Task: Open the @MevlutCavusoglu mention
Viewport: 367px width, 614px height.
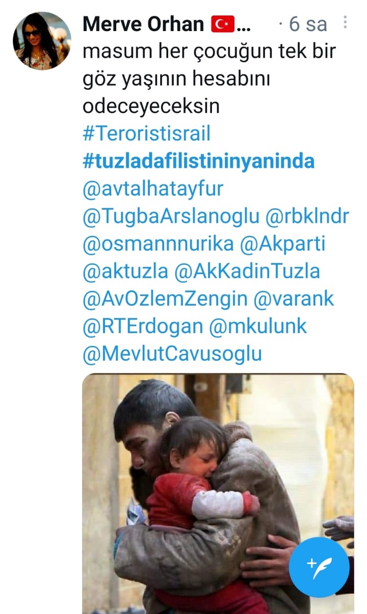Action: pos(172,354)
